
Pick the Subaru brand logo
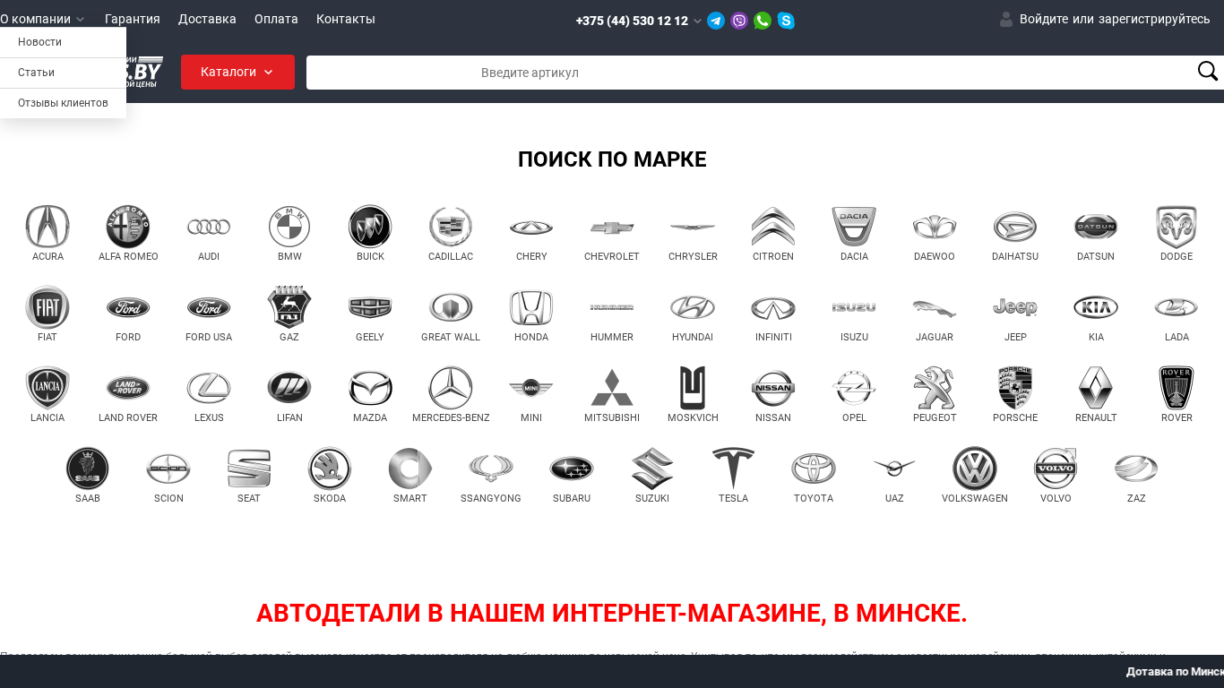click(x=572, y=469)
